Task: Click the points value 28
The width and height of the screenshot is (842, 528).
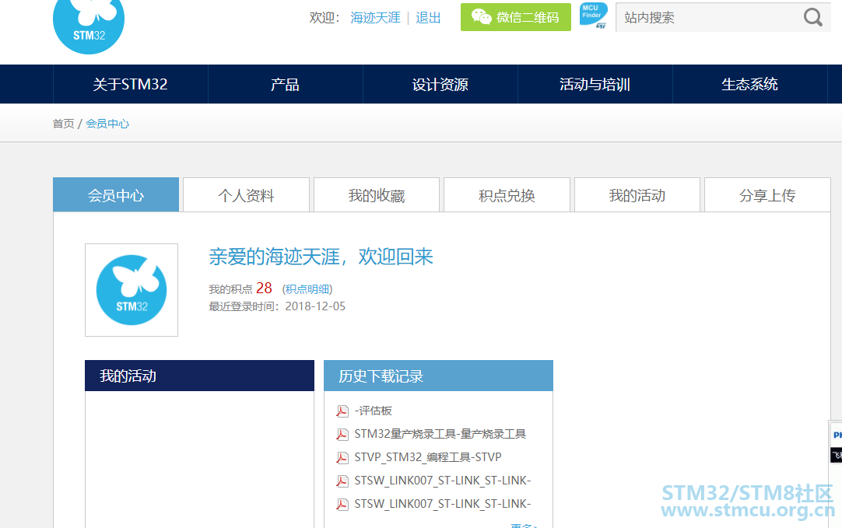Action: coord(264,288)
